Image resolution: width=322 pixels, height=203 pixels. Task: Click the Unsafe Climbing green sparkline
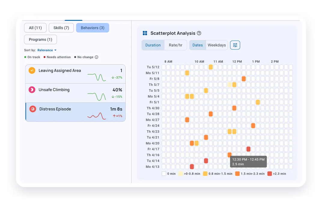tap(96, 97)
